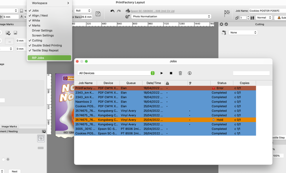The image size is (286, 173).
Task: Start selected job with the play icon
Action: [x=162, y=73]
